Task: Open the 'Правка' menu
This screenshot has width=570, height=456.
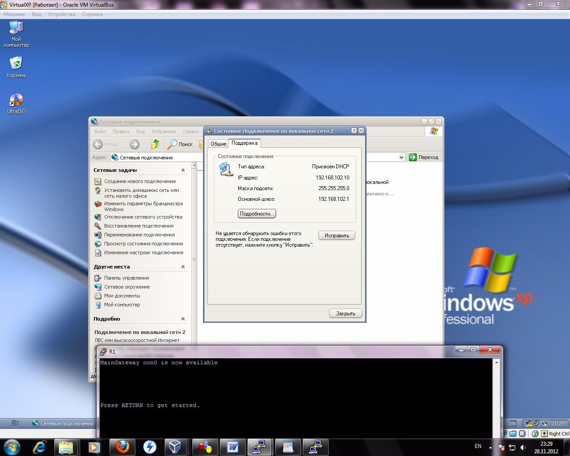Action: click(x=121, y=131)
